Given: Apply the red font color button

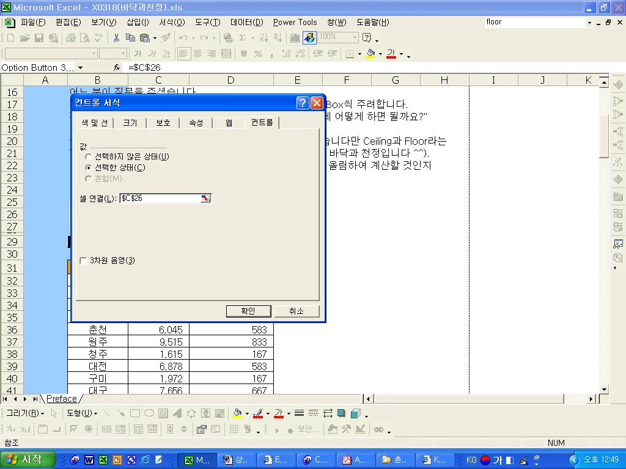Looking at the screenshot, I should 391,54.
